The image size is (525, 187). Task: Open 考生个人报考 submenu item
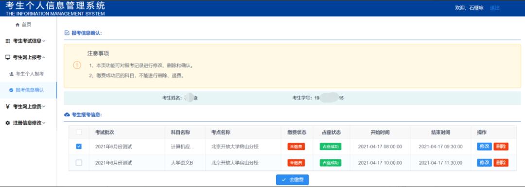pyautogui.click(x=30, y=74)
